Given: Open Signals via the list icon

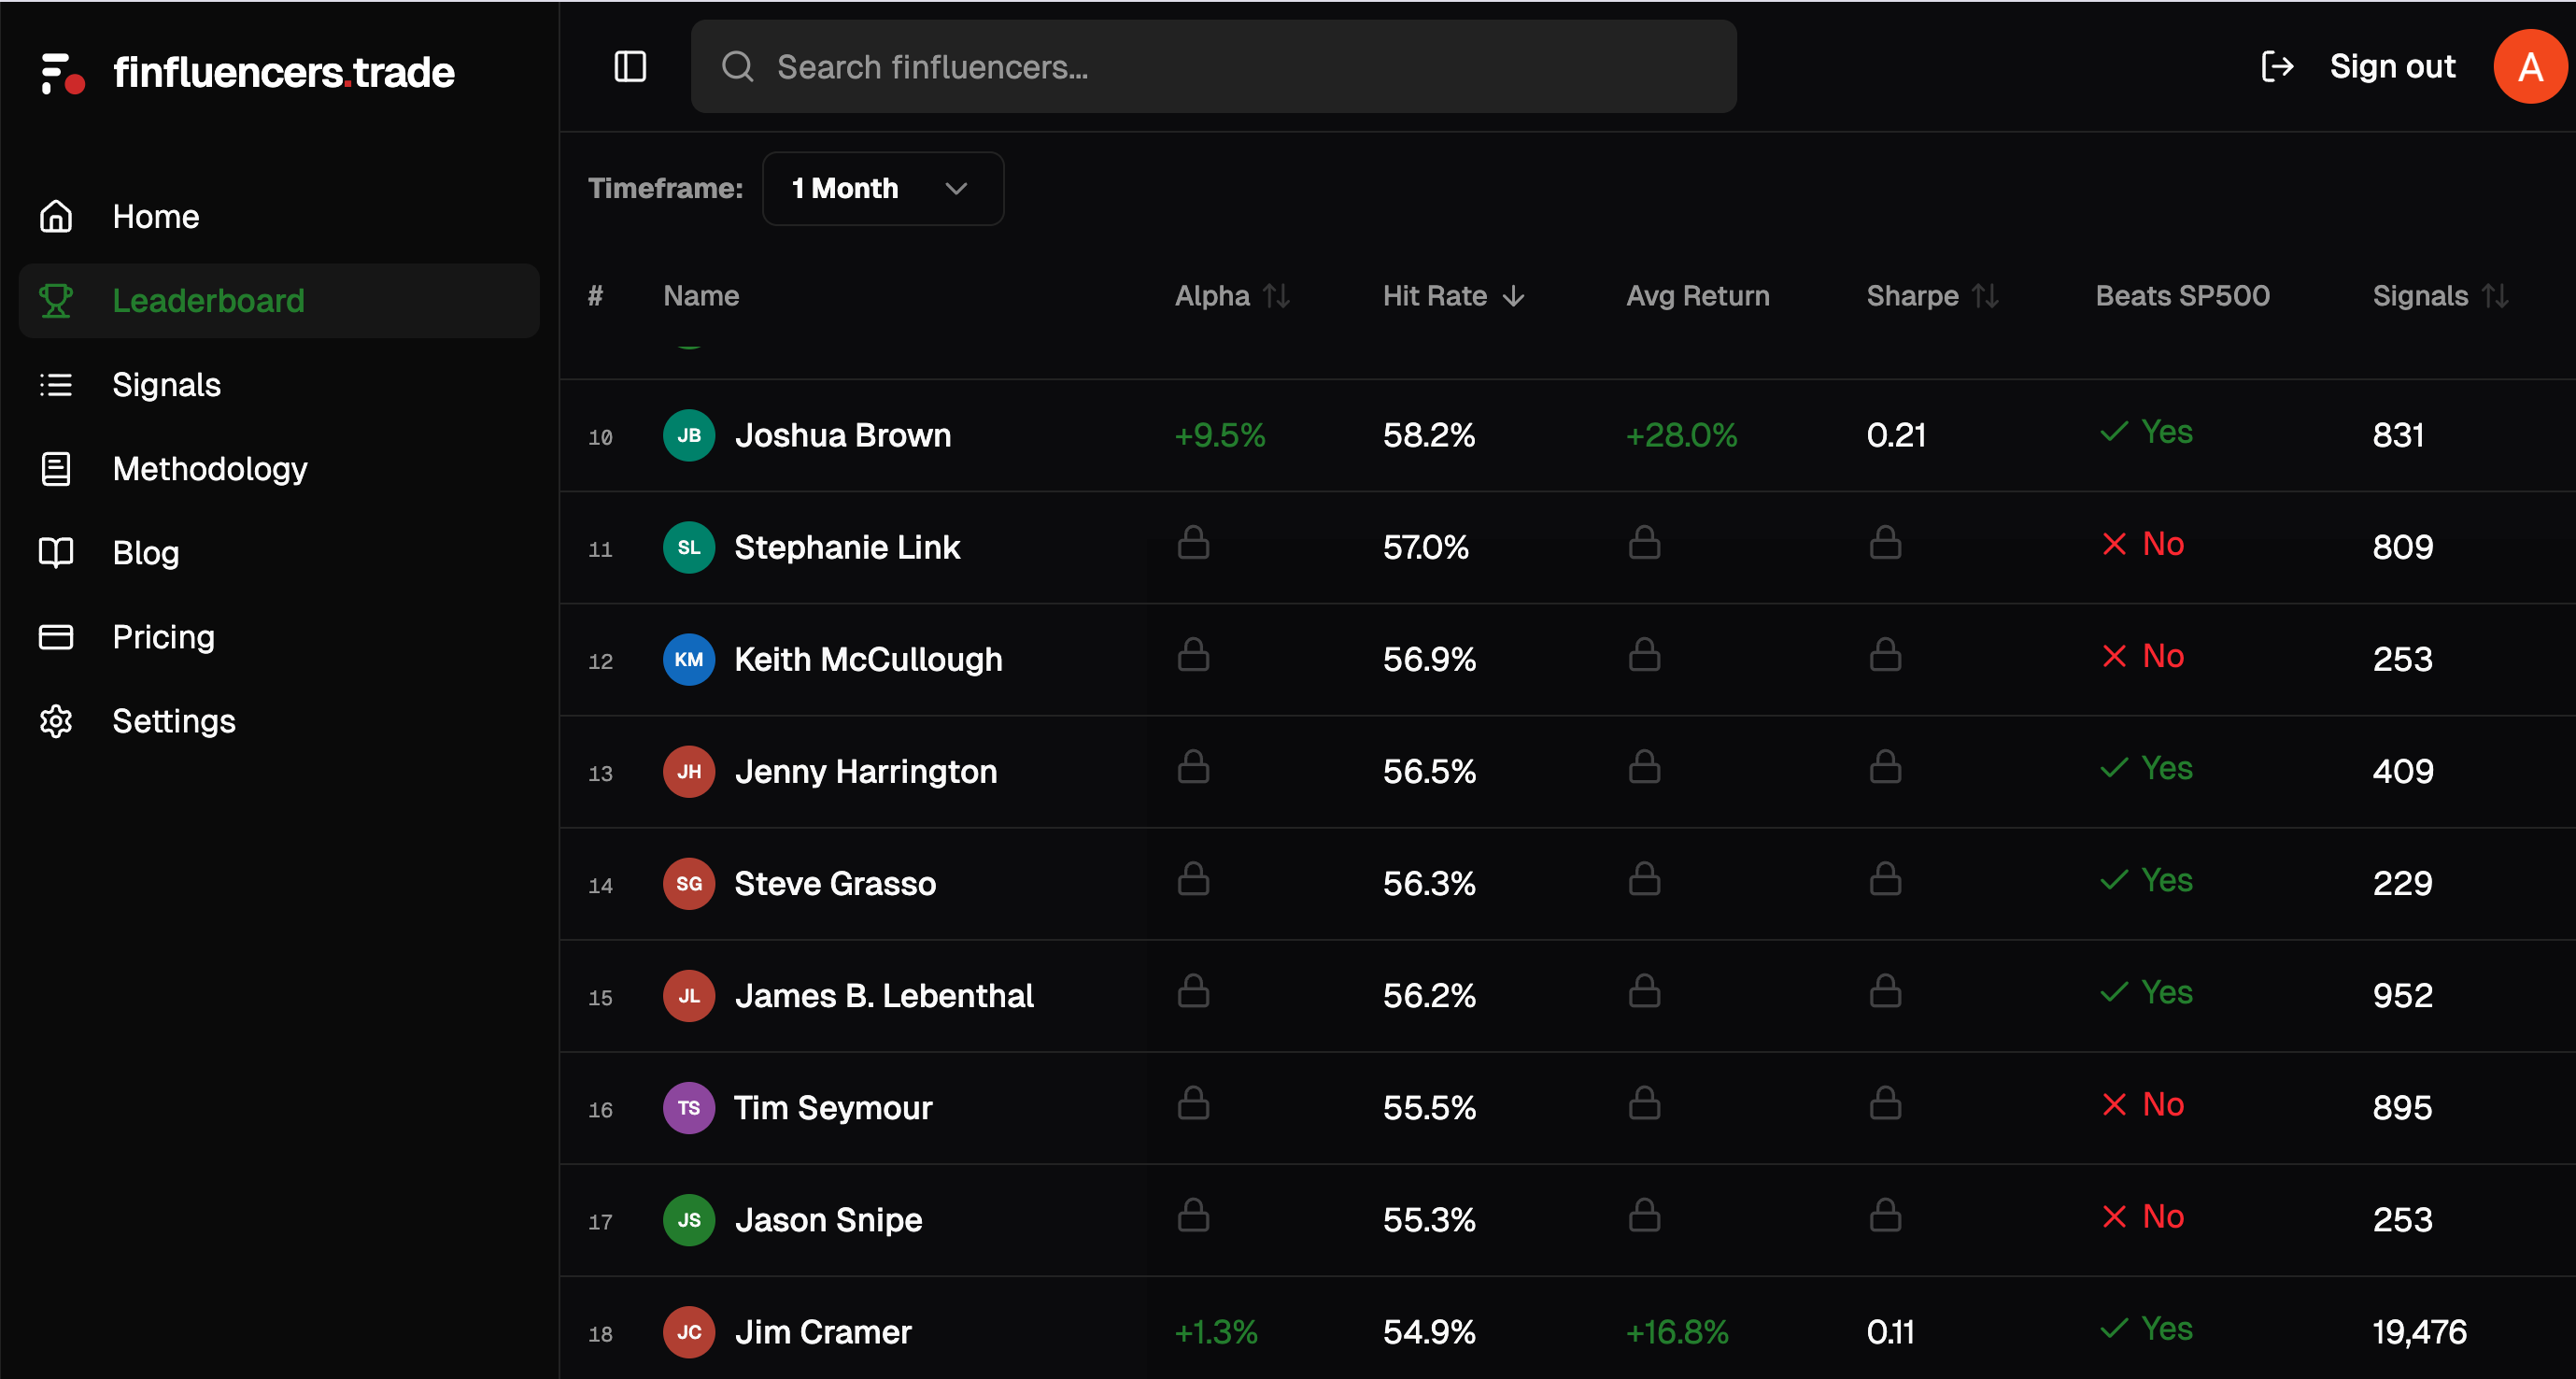Looking at the screenshot, I should (57, 384).
